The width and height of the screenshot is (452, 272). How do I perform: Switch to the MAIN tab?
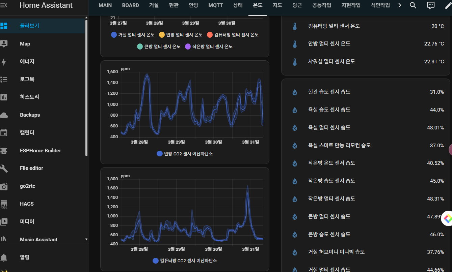[x=105, y=5]
